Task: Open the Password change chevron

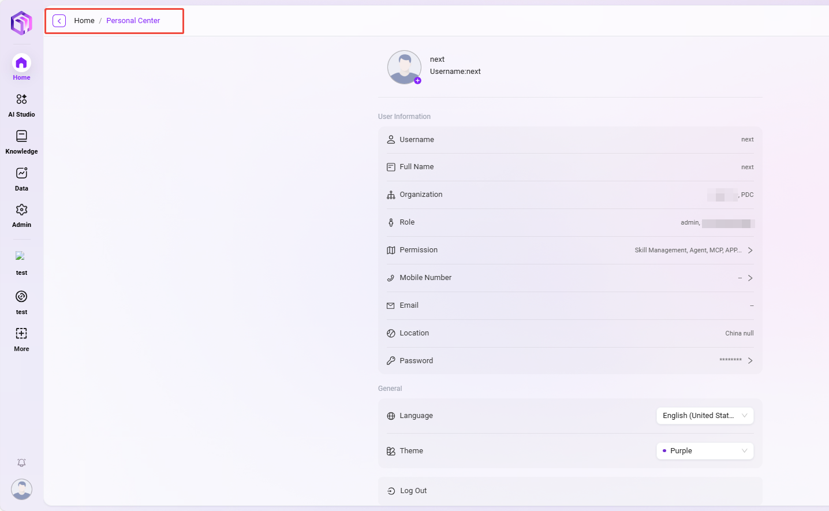Action: pos(750,361)
